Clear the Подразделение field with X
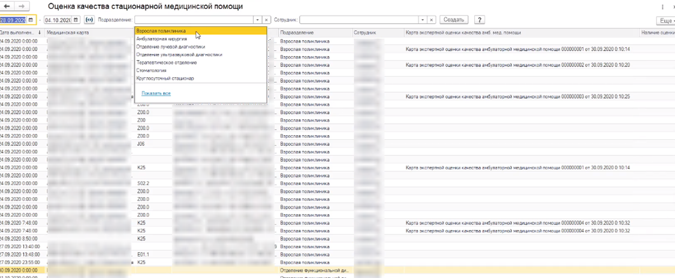 (267, 20)
